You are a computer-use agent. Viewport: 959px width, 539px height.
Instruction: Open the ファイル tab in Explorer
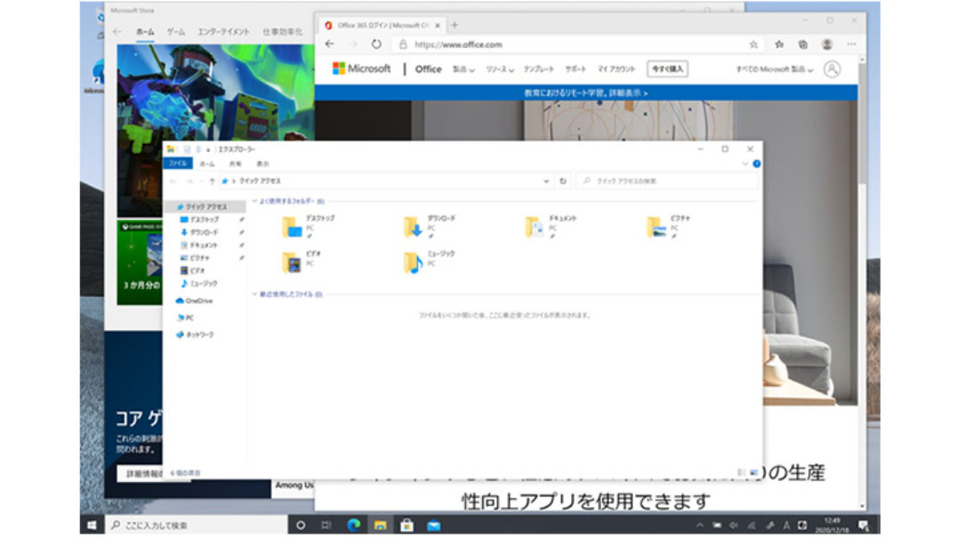pos(178,164)
